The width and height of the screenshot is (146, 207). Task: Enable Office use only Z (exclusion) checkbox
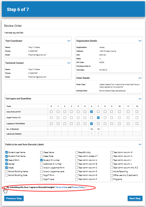[x=112, y=175]
